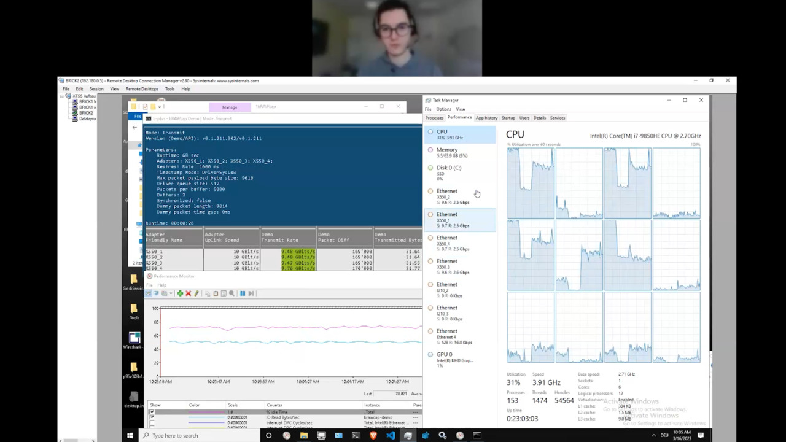Open Wireshark desktop shortcut
786x442 pixels.
click(x=133, y=339)
